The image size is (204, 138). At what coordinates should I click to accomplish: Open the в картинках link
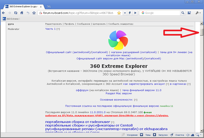[x=178, y=84]
